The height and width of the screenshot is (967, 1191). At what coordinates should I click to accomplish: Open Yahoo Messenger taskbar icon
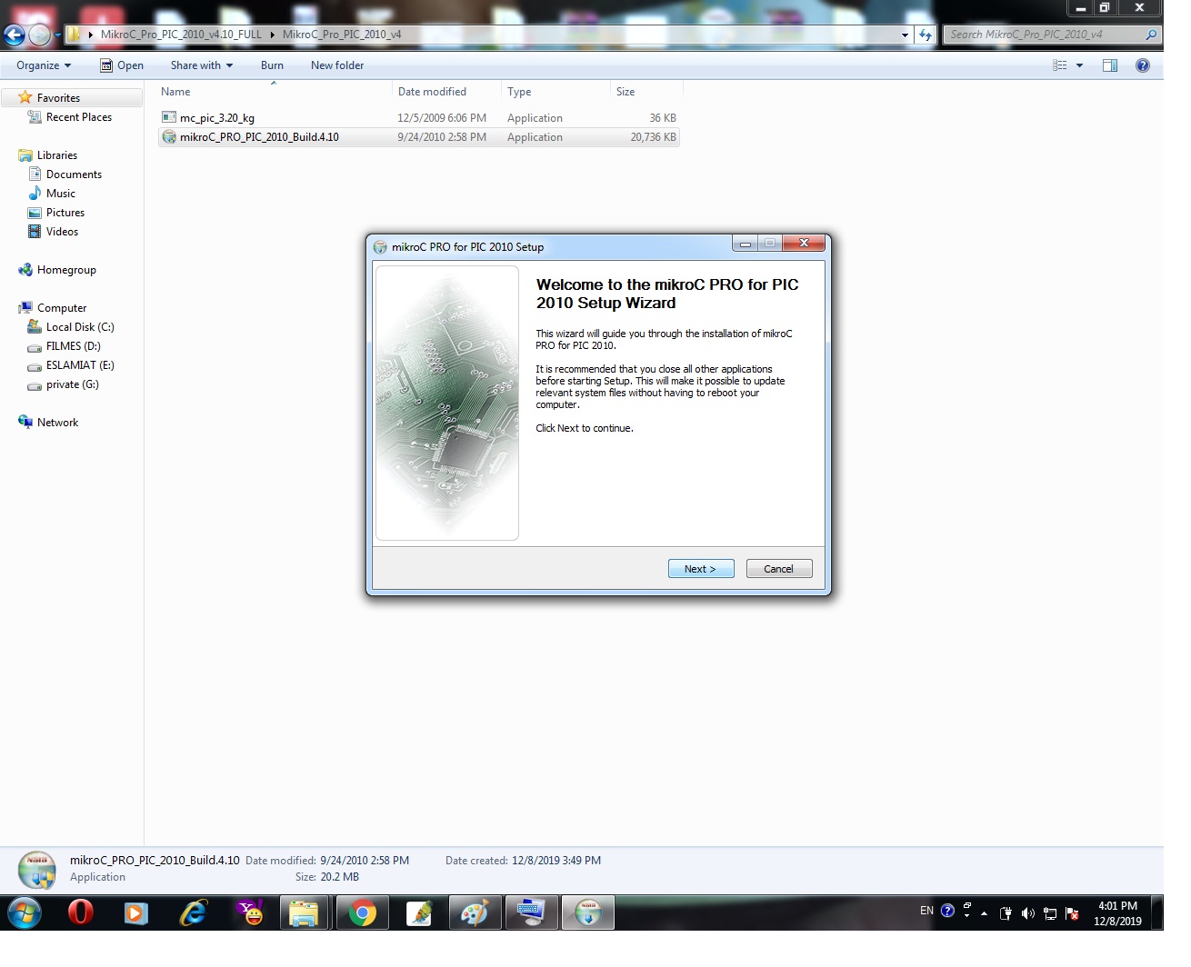[x=249, y=912]
